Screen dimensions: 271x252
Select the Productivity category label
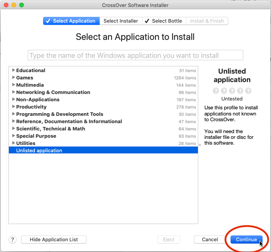click(x=32, y=107)
